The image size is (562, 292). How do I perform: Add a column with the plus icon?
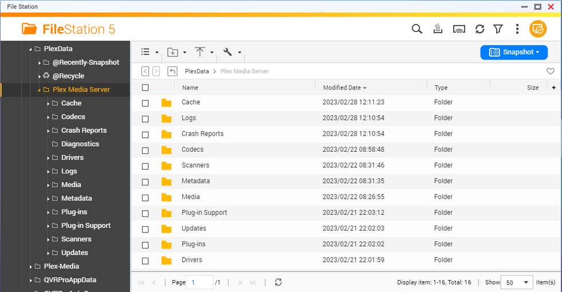(554, 88)
